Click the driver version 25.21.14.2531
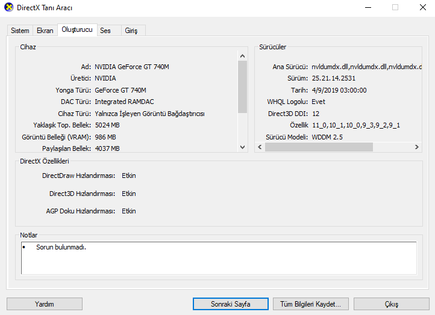This screenshot has width=435, height=315. pyautogui.click(x=333, y=78)
